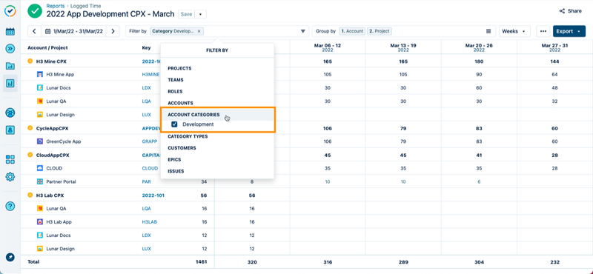Go to previous period with left arrow

[x=34, y=31]
